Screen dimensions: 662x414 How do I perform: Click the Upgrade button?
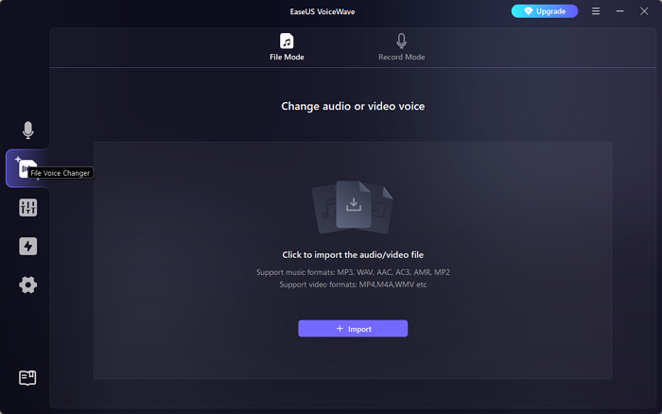click(x=544, y=11)
